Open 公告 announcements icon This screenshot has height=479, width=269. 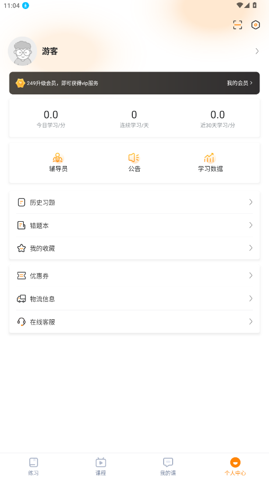[x=134, y=158]
